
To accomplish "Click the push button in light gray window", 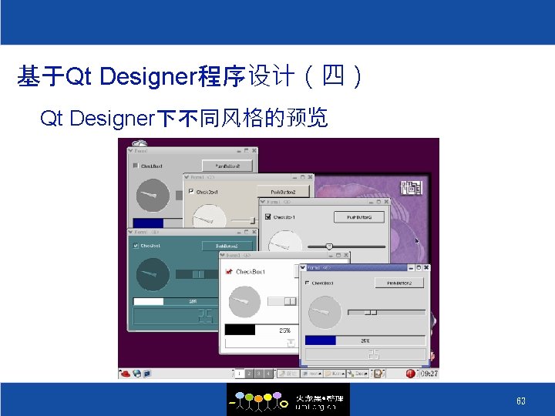I will pos(359,217).
